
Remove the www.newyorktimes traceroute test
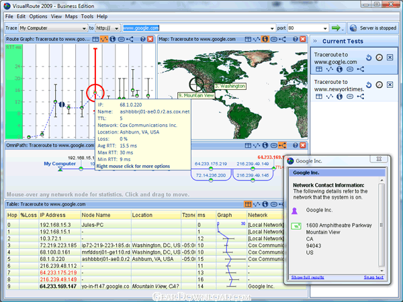[390, 85]
